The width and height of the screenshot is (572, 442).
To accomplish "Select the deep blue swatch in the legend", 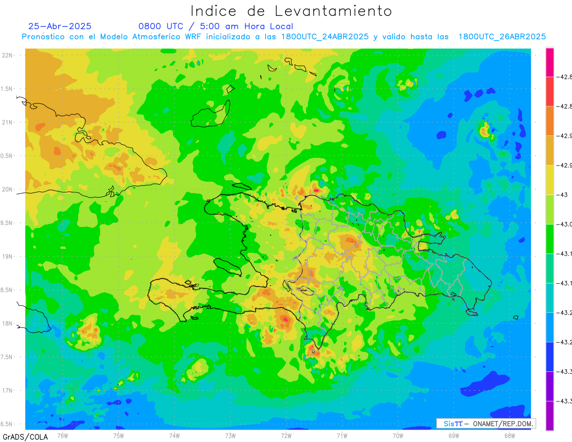I will point(550,357).
